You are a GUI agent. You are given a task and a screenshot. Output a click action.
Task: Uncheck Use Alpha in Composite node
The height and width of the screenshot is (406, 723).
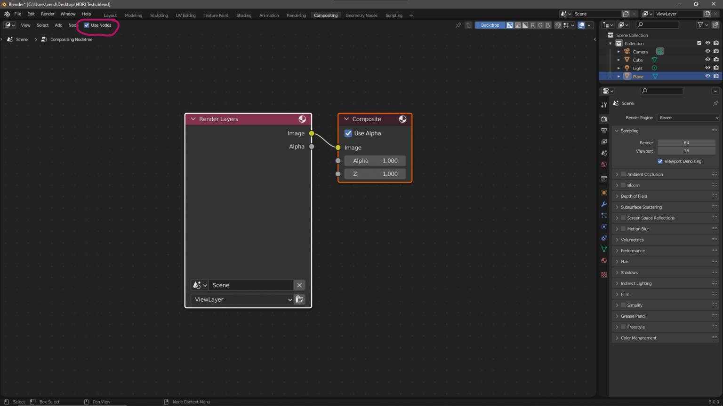(x=348, y=133)
